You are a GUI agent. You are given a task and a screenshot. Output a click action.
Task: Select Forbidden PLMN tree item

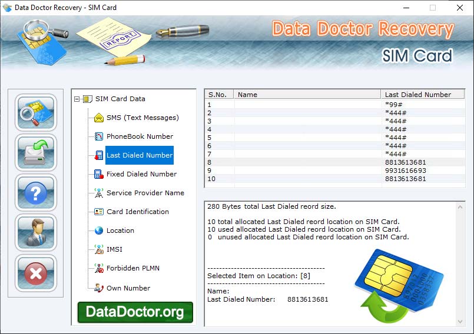[x=132, y=268]
